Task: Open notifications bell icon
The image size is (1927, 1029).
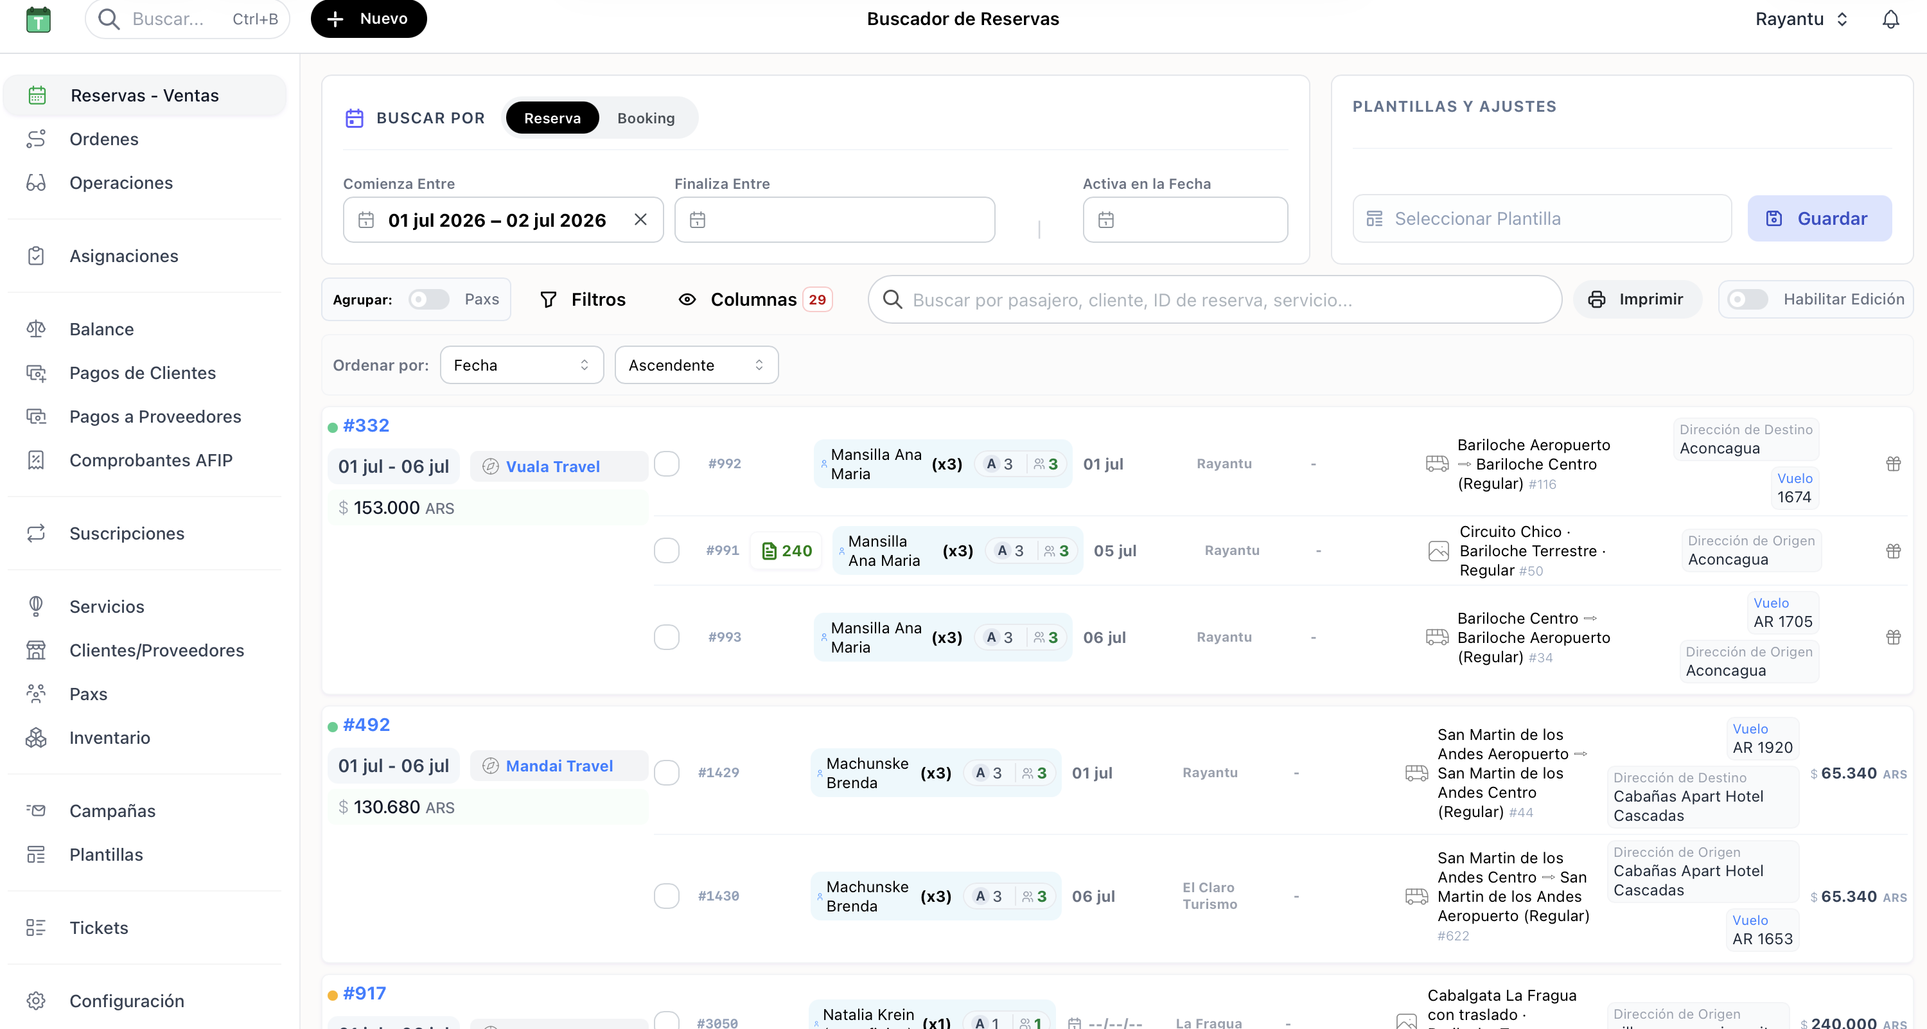Action: pos(1890,19)
